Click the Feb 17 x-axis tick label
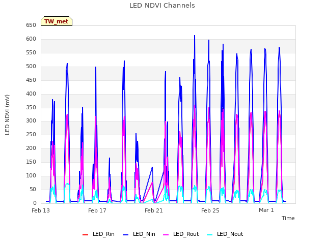 pyautogui.click(x=97, y=210)
